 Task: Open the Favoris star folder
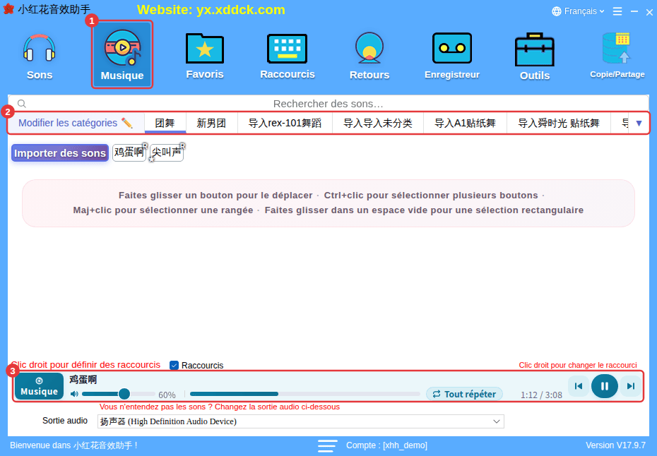pyautogui.click(x=205, y=56)
